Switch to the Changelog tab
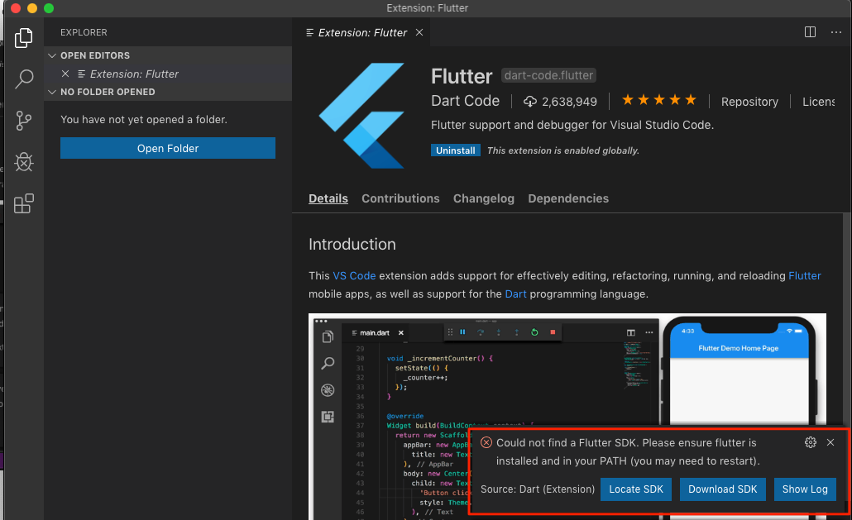852x520 pixels. click(484, 198)
